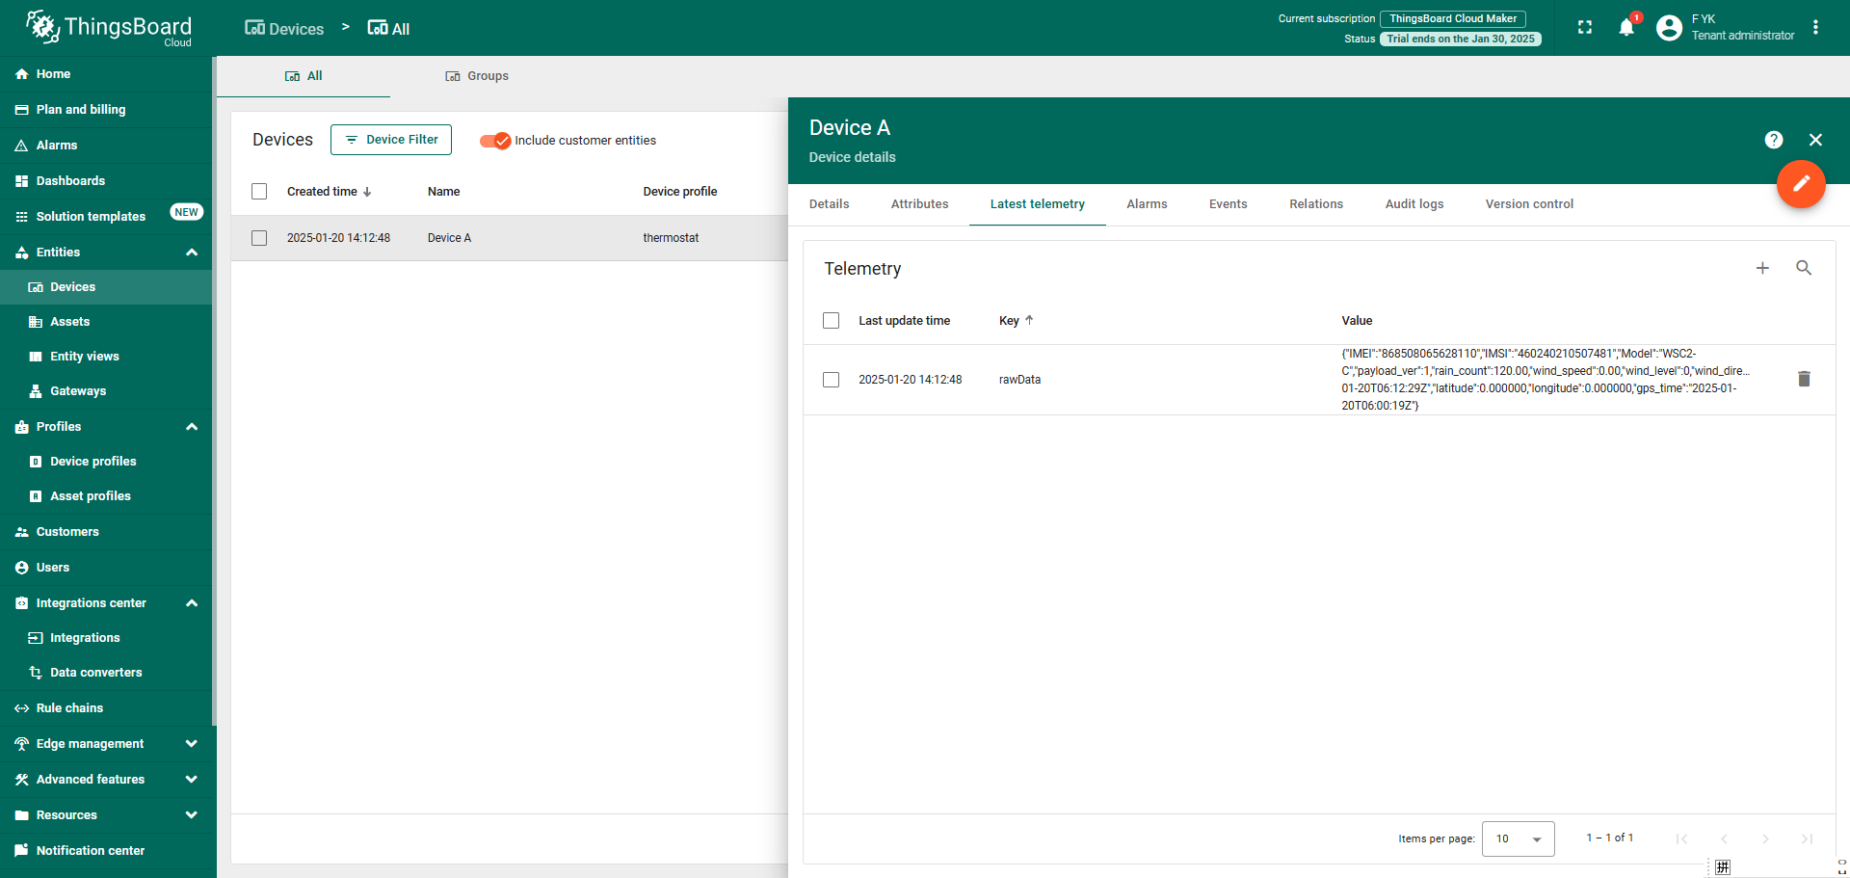
Task: Click the orange pencil edit button
Action: click(1801, 183)
